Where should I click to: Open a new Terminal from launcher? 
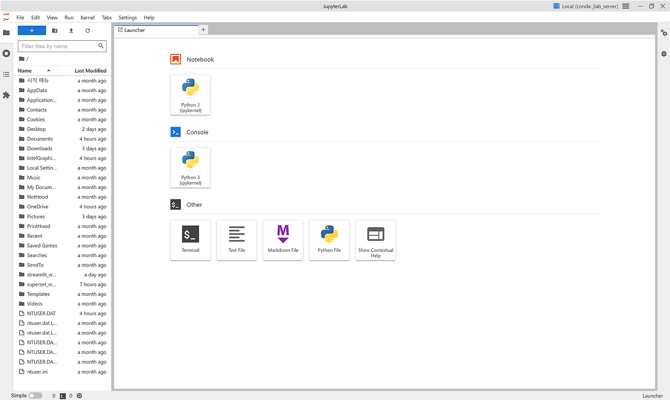point(191,240)
